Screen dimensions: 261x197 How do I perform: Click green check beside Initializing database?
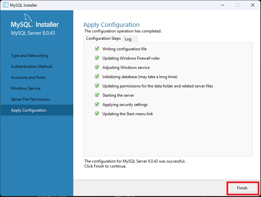[97, 76]
